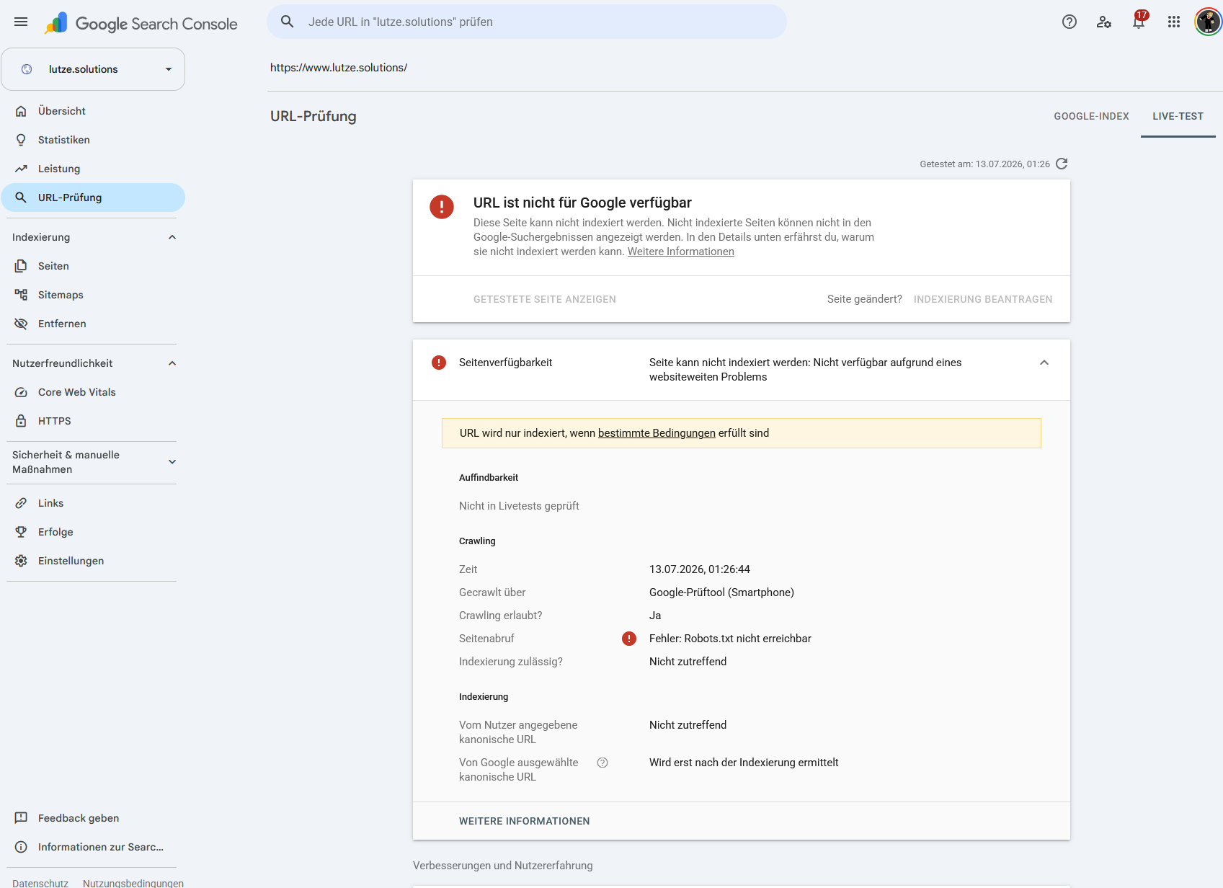Click the Leistung trend icon

(x=21, y=169)
